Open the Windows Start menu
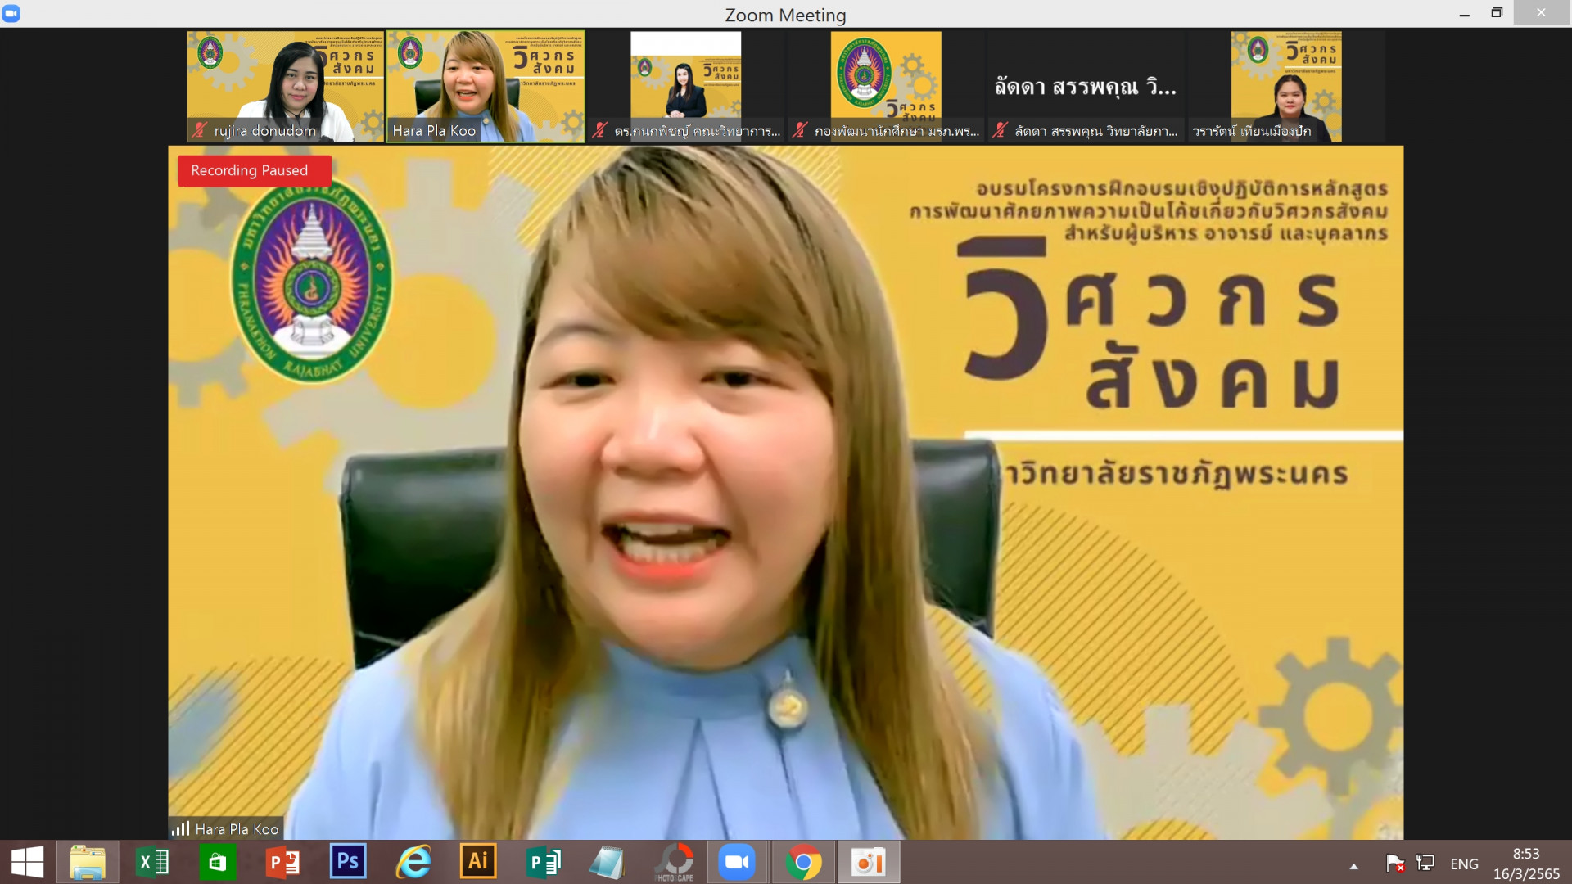The height and width of the screenshot is (884, 1572). pyautogui.click(x=28, y=862)
